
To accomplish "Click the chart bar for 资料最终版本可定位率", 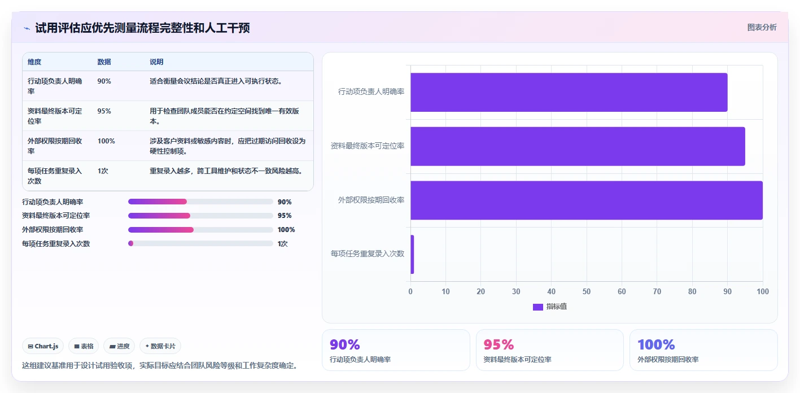I will click(578, 146).
